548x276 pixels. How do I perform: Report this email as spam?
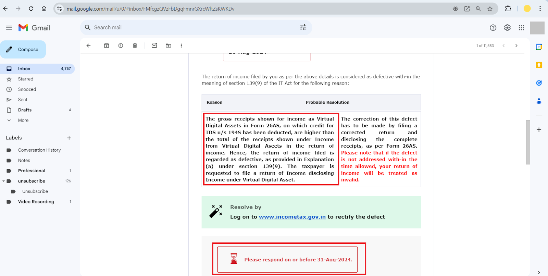[121, 46]
